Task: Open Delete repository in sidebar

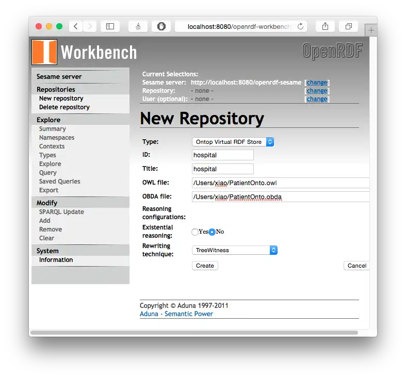Action: click(x=64, y=107)
